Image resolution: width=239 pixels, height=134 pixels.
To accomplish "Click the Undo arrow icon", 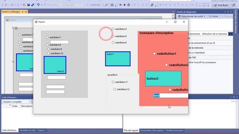I will point(38,5).
